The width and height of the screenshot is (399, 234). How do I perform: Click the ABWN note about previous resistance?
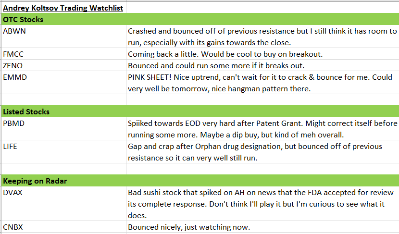262,37
